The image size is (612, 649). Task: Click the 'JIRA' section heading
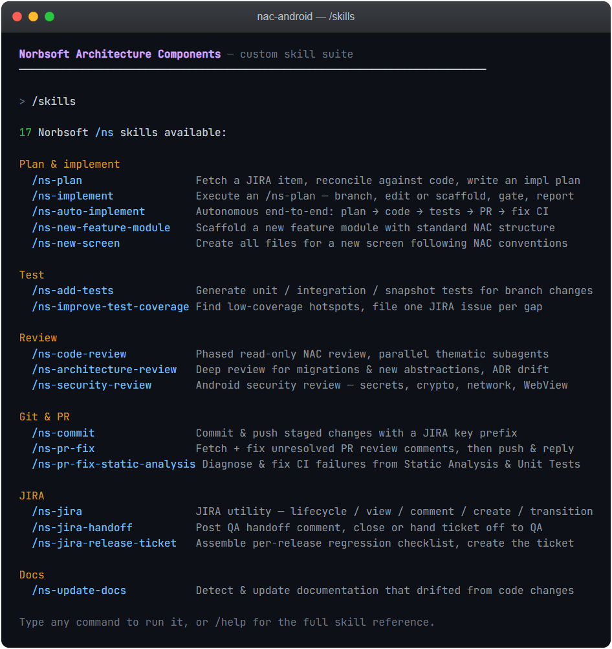coord(32,496)
